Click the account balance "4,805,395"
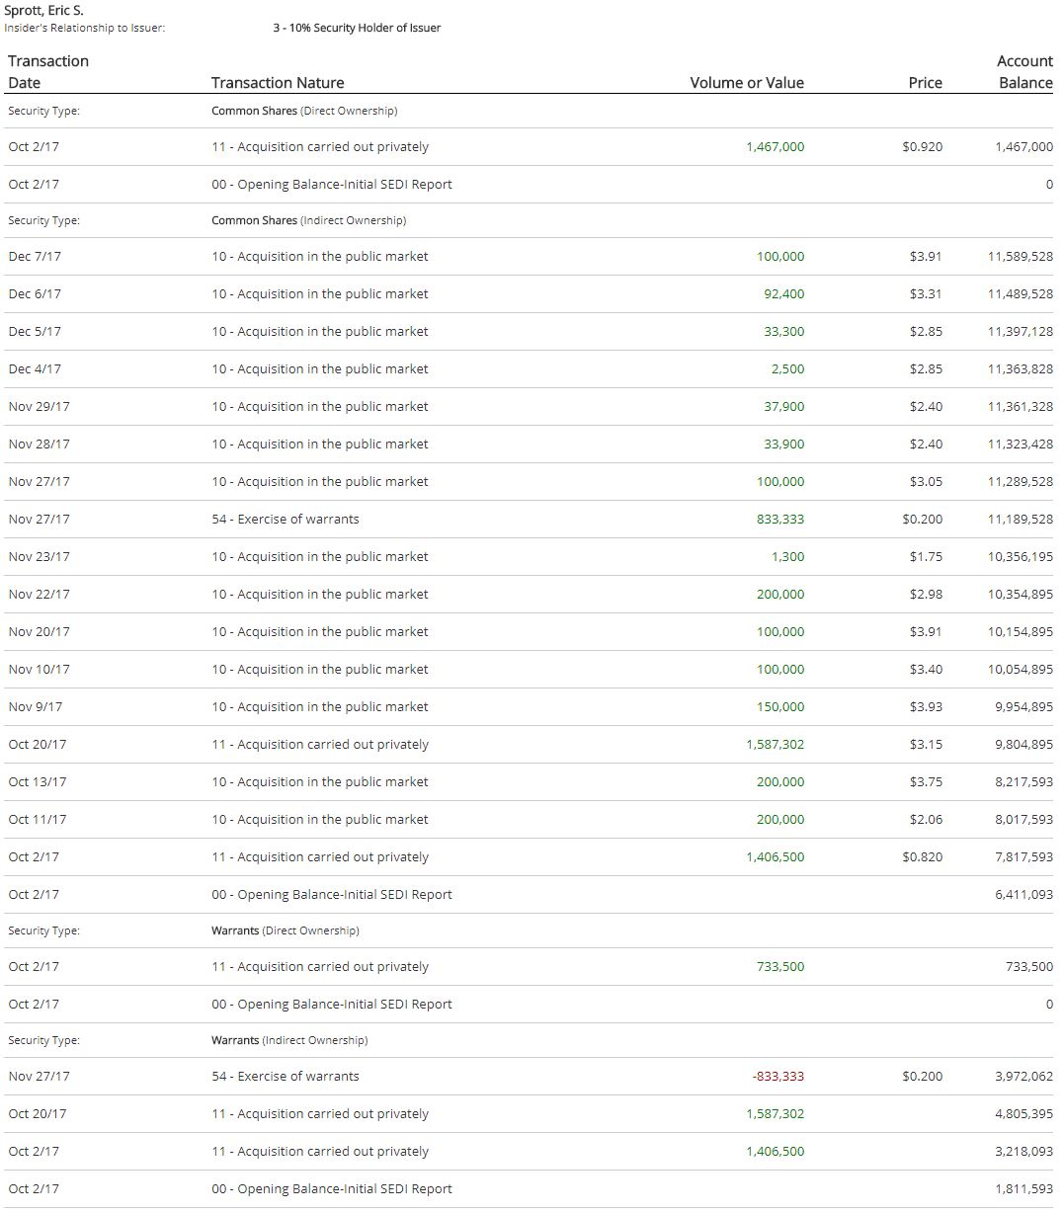The image size is (1063, 1213). 1024,1114
